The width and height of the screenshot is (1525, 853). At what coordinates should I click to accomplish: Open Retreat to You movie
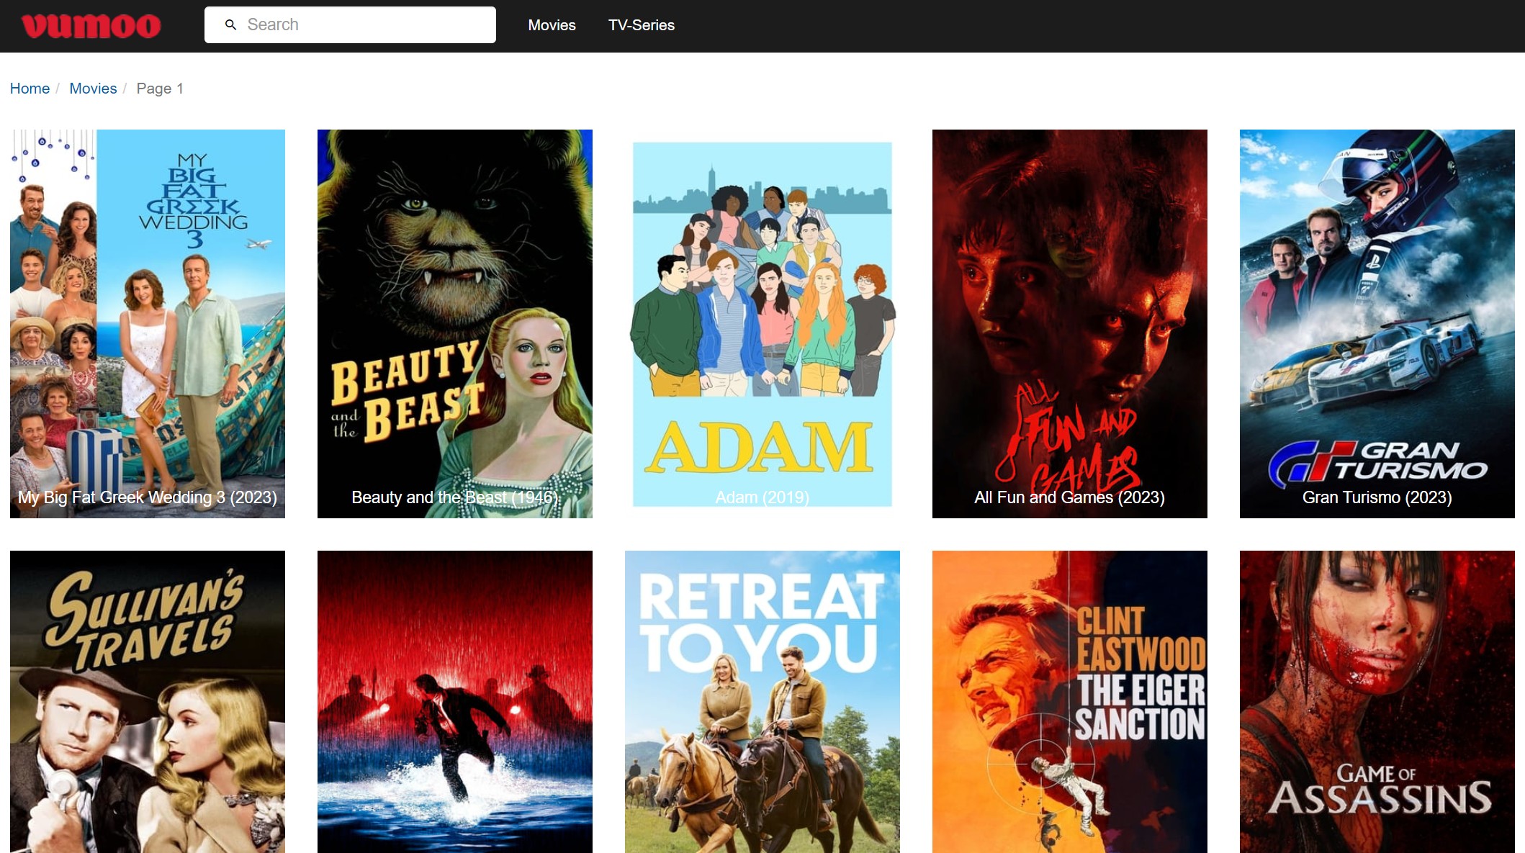(762, 701)
